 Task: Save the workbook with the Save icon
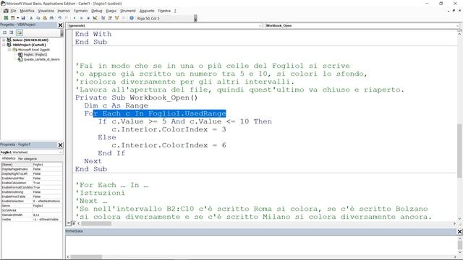coord(23,18)
